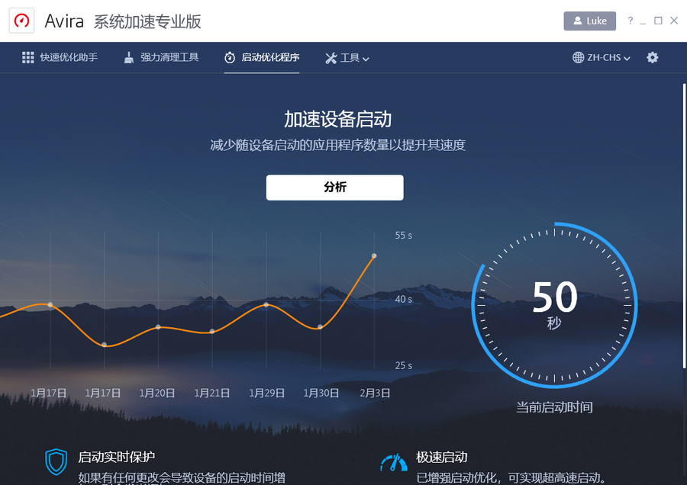Click the 分析 button
This screenshot has width=687, height=485.
point(334,187)
